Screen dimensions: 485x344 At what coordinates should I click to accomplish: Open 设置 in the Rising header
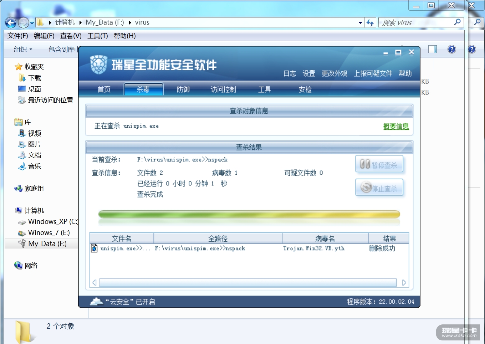click(309, 73)
